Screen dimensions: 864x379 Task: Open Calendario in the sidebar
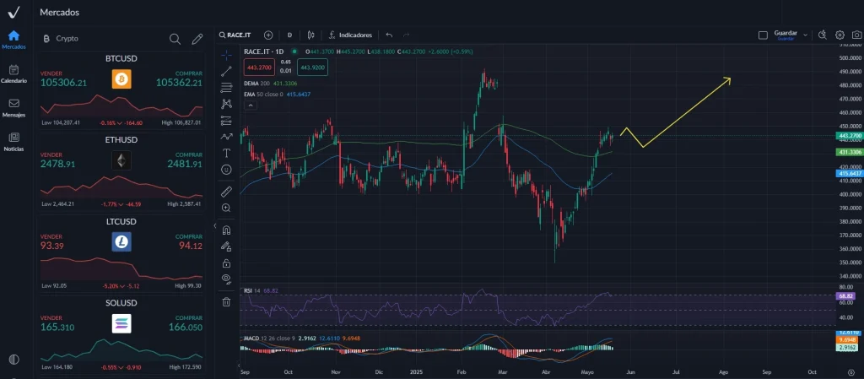[x=13, y=73]
